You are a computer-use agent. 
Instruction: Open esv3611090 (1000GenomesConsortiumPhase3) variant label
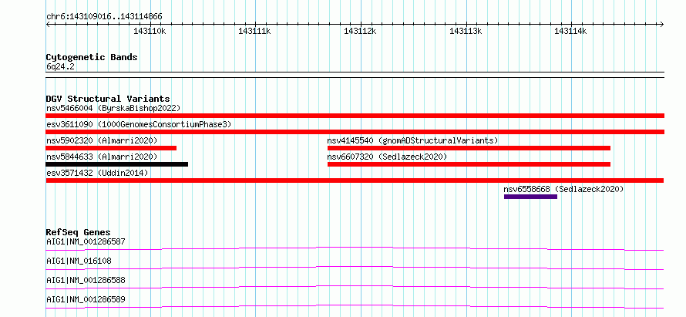(x=139, y=125)
